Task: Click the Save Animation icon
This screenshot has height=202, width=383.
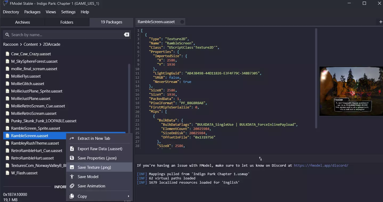Action: click(x=72, y=186)
